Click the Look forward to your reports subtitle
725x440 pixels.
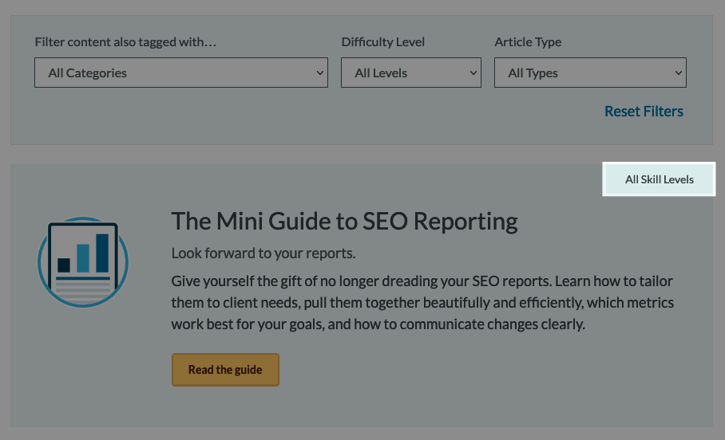(263, 253)
